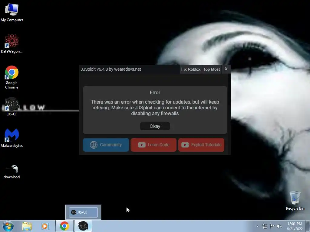Open the Recycle Bin
Image resolution: width=310 pixels, height=232 pixels.
pyautogui.click(x=295, y=201)
